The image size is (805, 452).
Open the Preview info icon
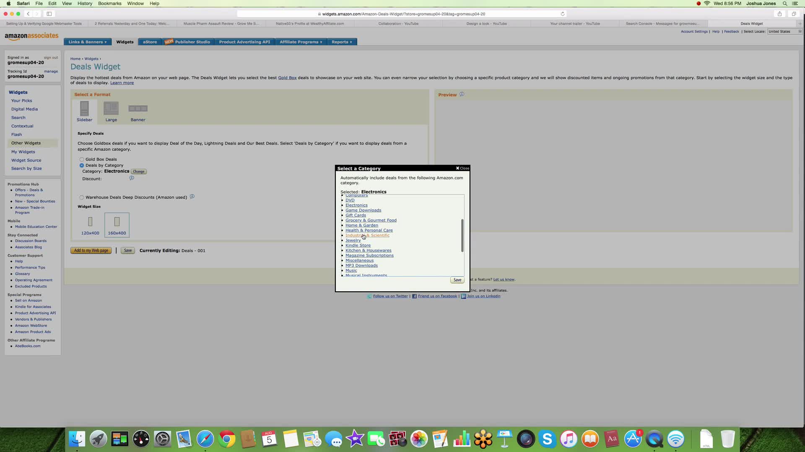(462, 94)
